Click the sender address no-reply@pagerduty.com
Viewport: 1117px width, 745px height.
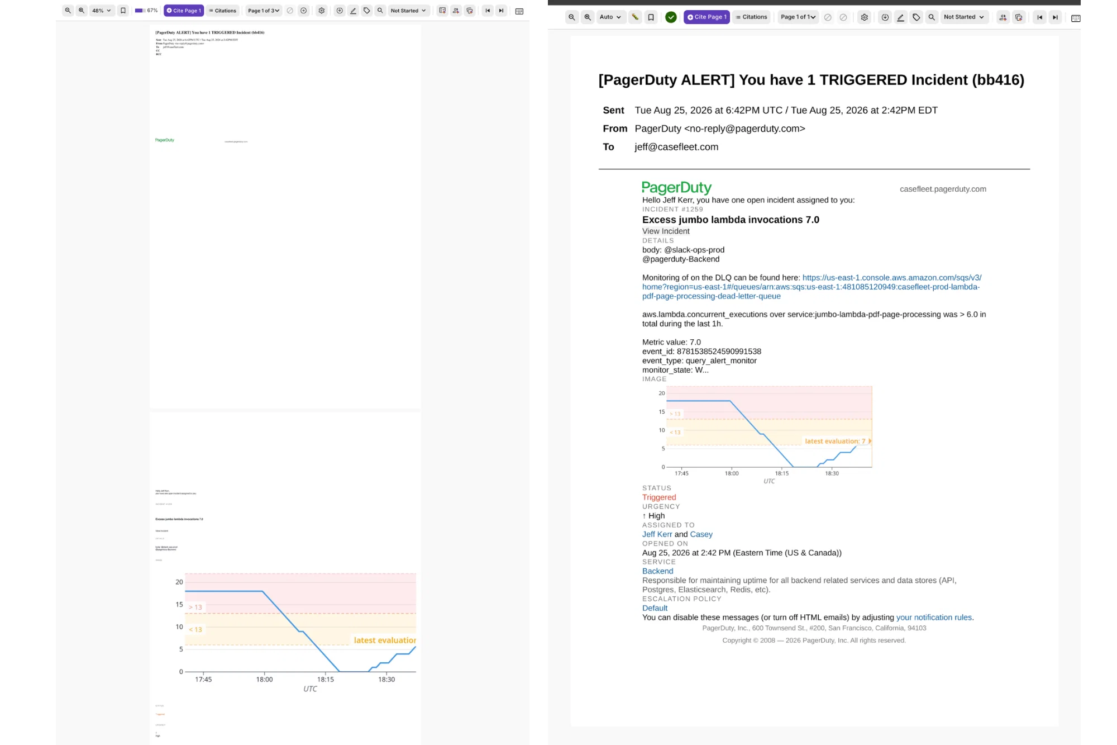[745, 129]
